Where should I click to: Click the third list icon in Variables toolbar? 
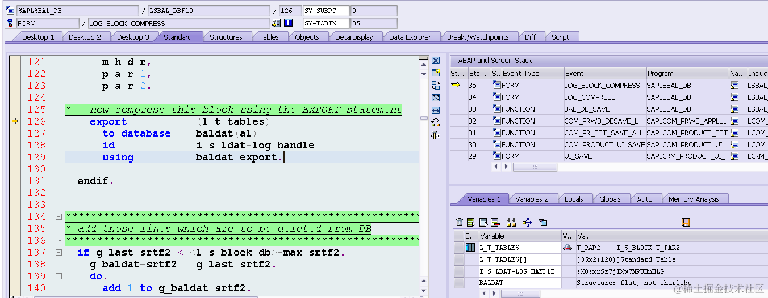[483, 223]
